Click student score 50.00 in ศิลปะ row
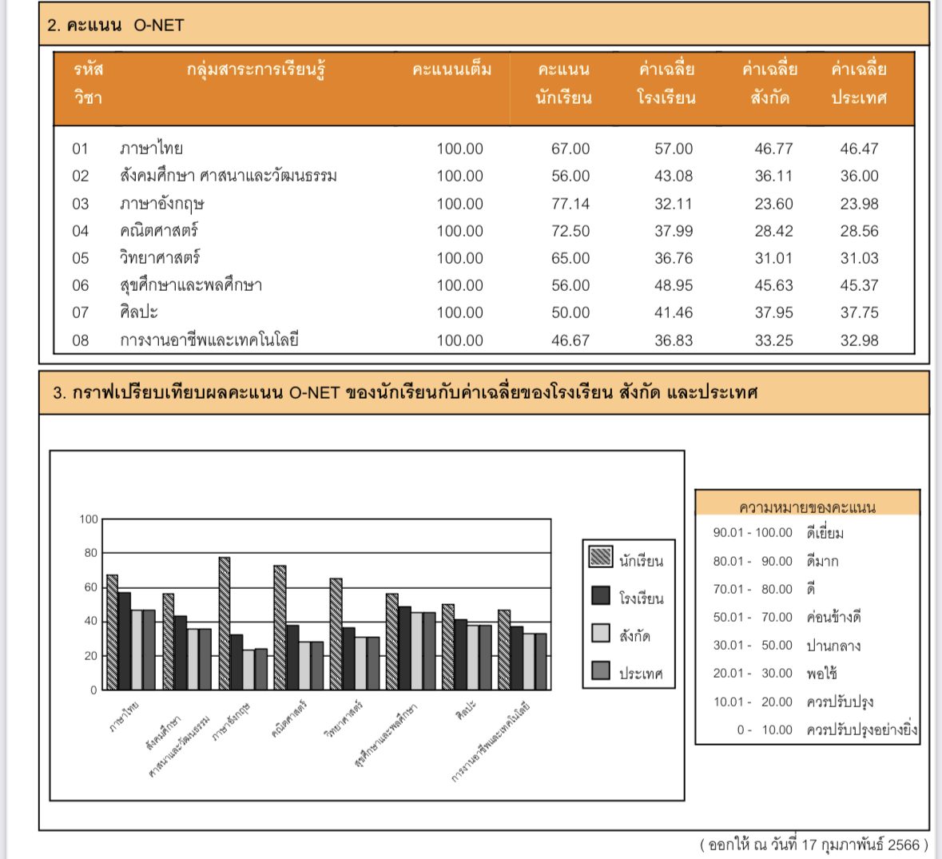The height and width of the screenshot is (859, 942). pyautogui.click(x=570, y=312)
